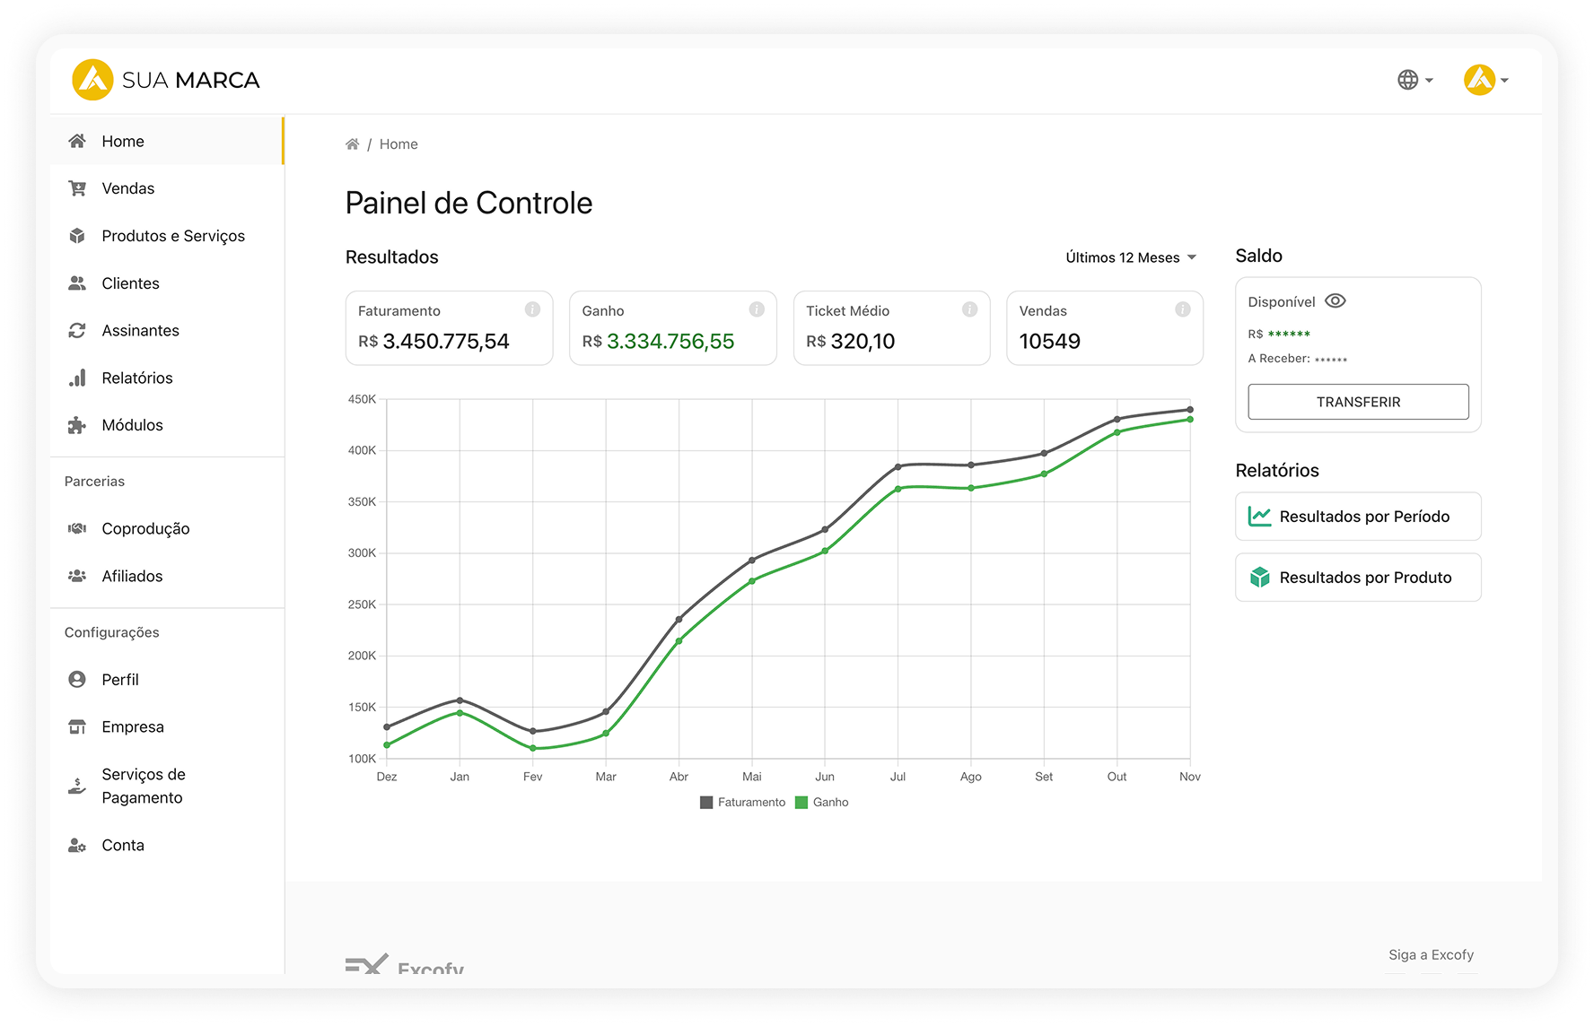Open Vendas from the sidebar cart icon
The height and width of the screenshot is (1026, 1594).
[x=77, y=188]
